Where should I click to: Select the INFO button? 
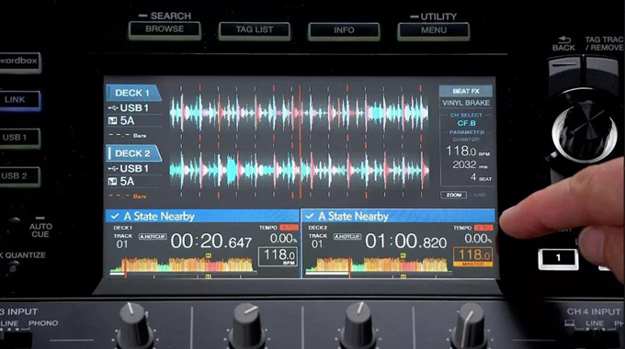[x=344, y=30]
